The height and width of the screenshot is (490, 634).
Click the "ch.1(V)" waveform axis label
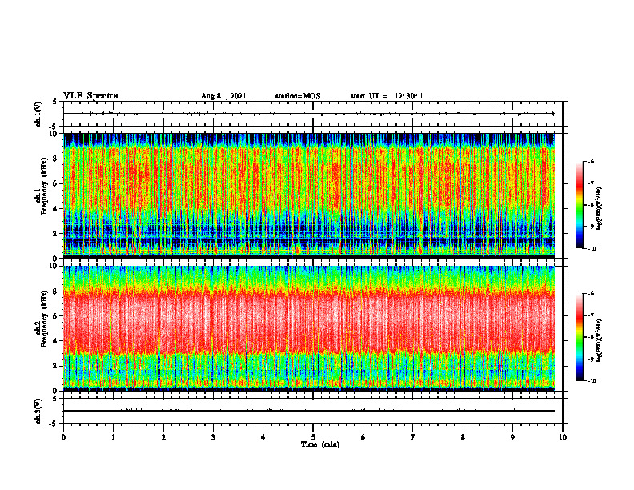click(x=38, y=114)
